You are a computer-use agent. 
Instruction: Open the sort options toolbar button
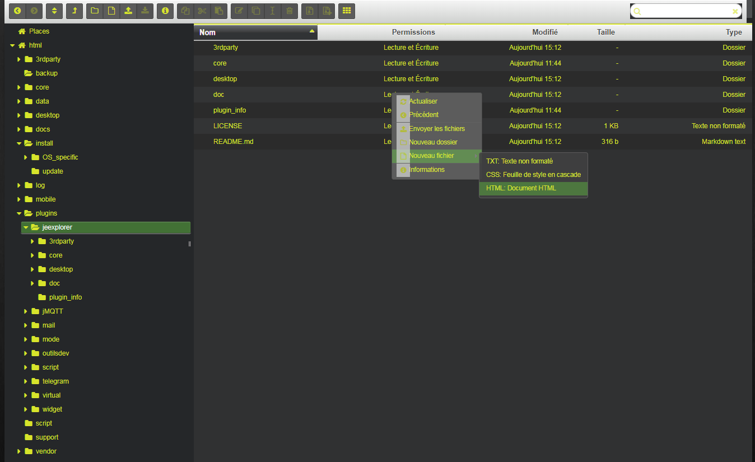(54, 11)
